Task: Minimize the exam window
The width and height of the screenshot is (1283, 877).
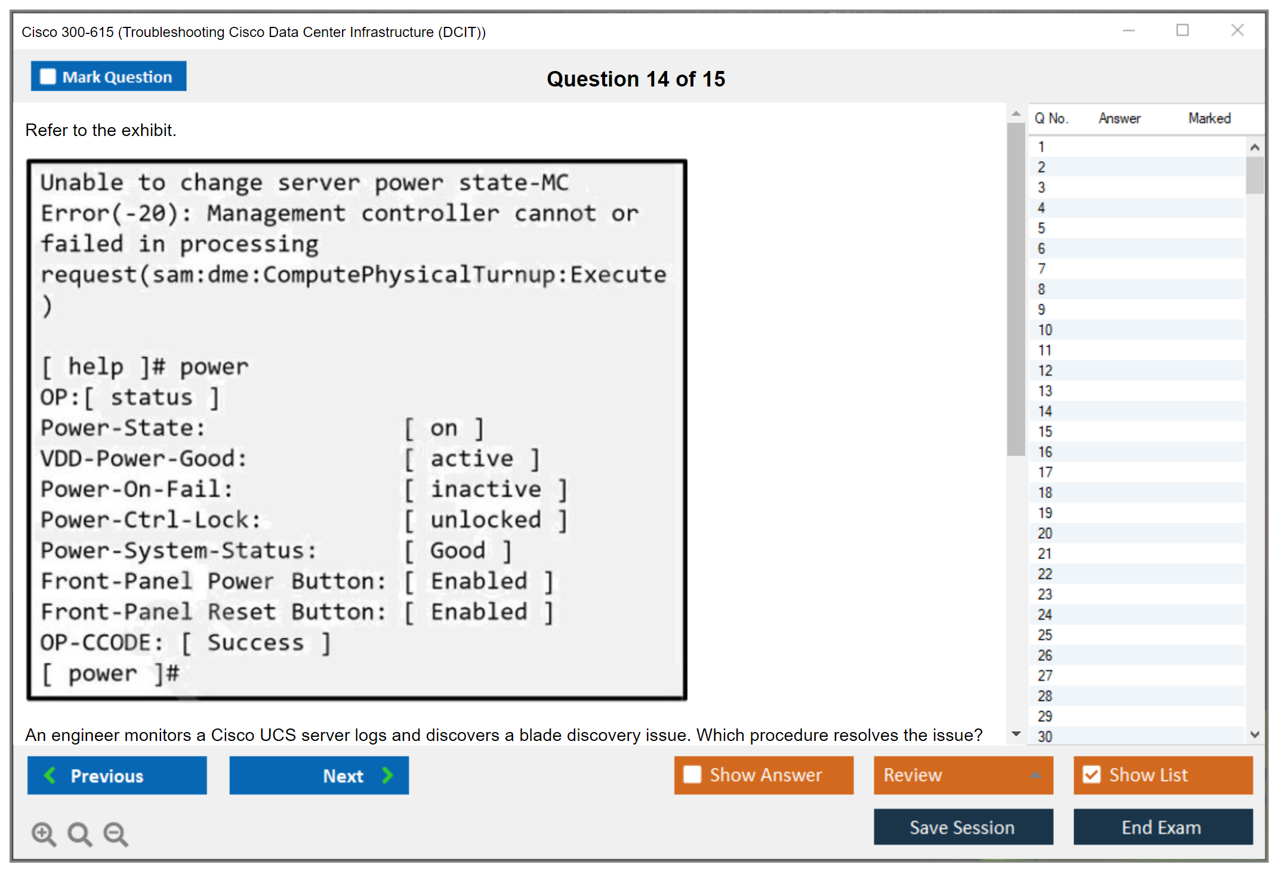Action: point(1128,30)
